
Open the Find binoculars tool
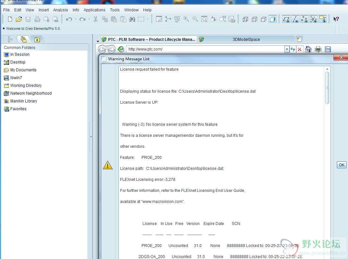coord(132,19)
